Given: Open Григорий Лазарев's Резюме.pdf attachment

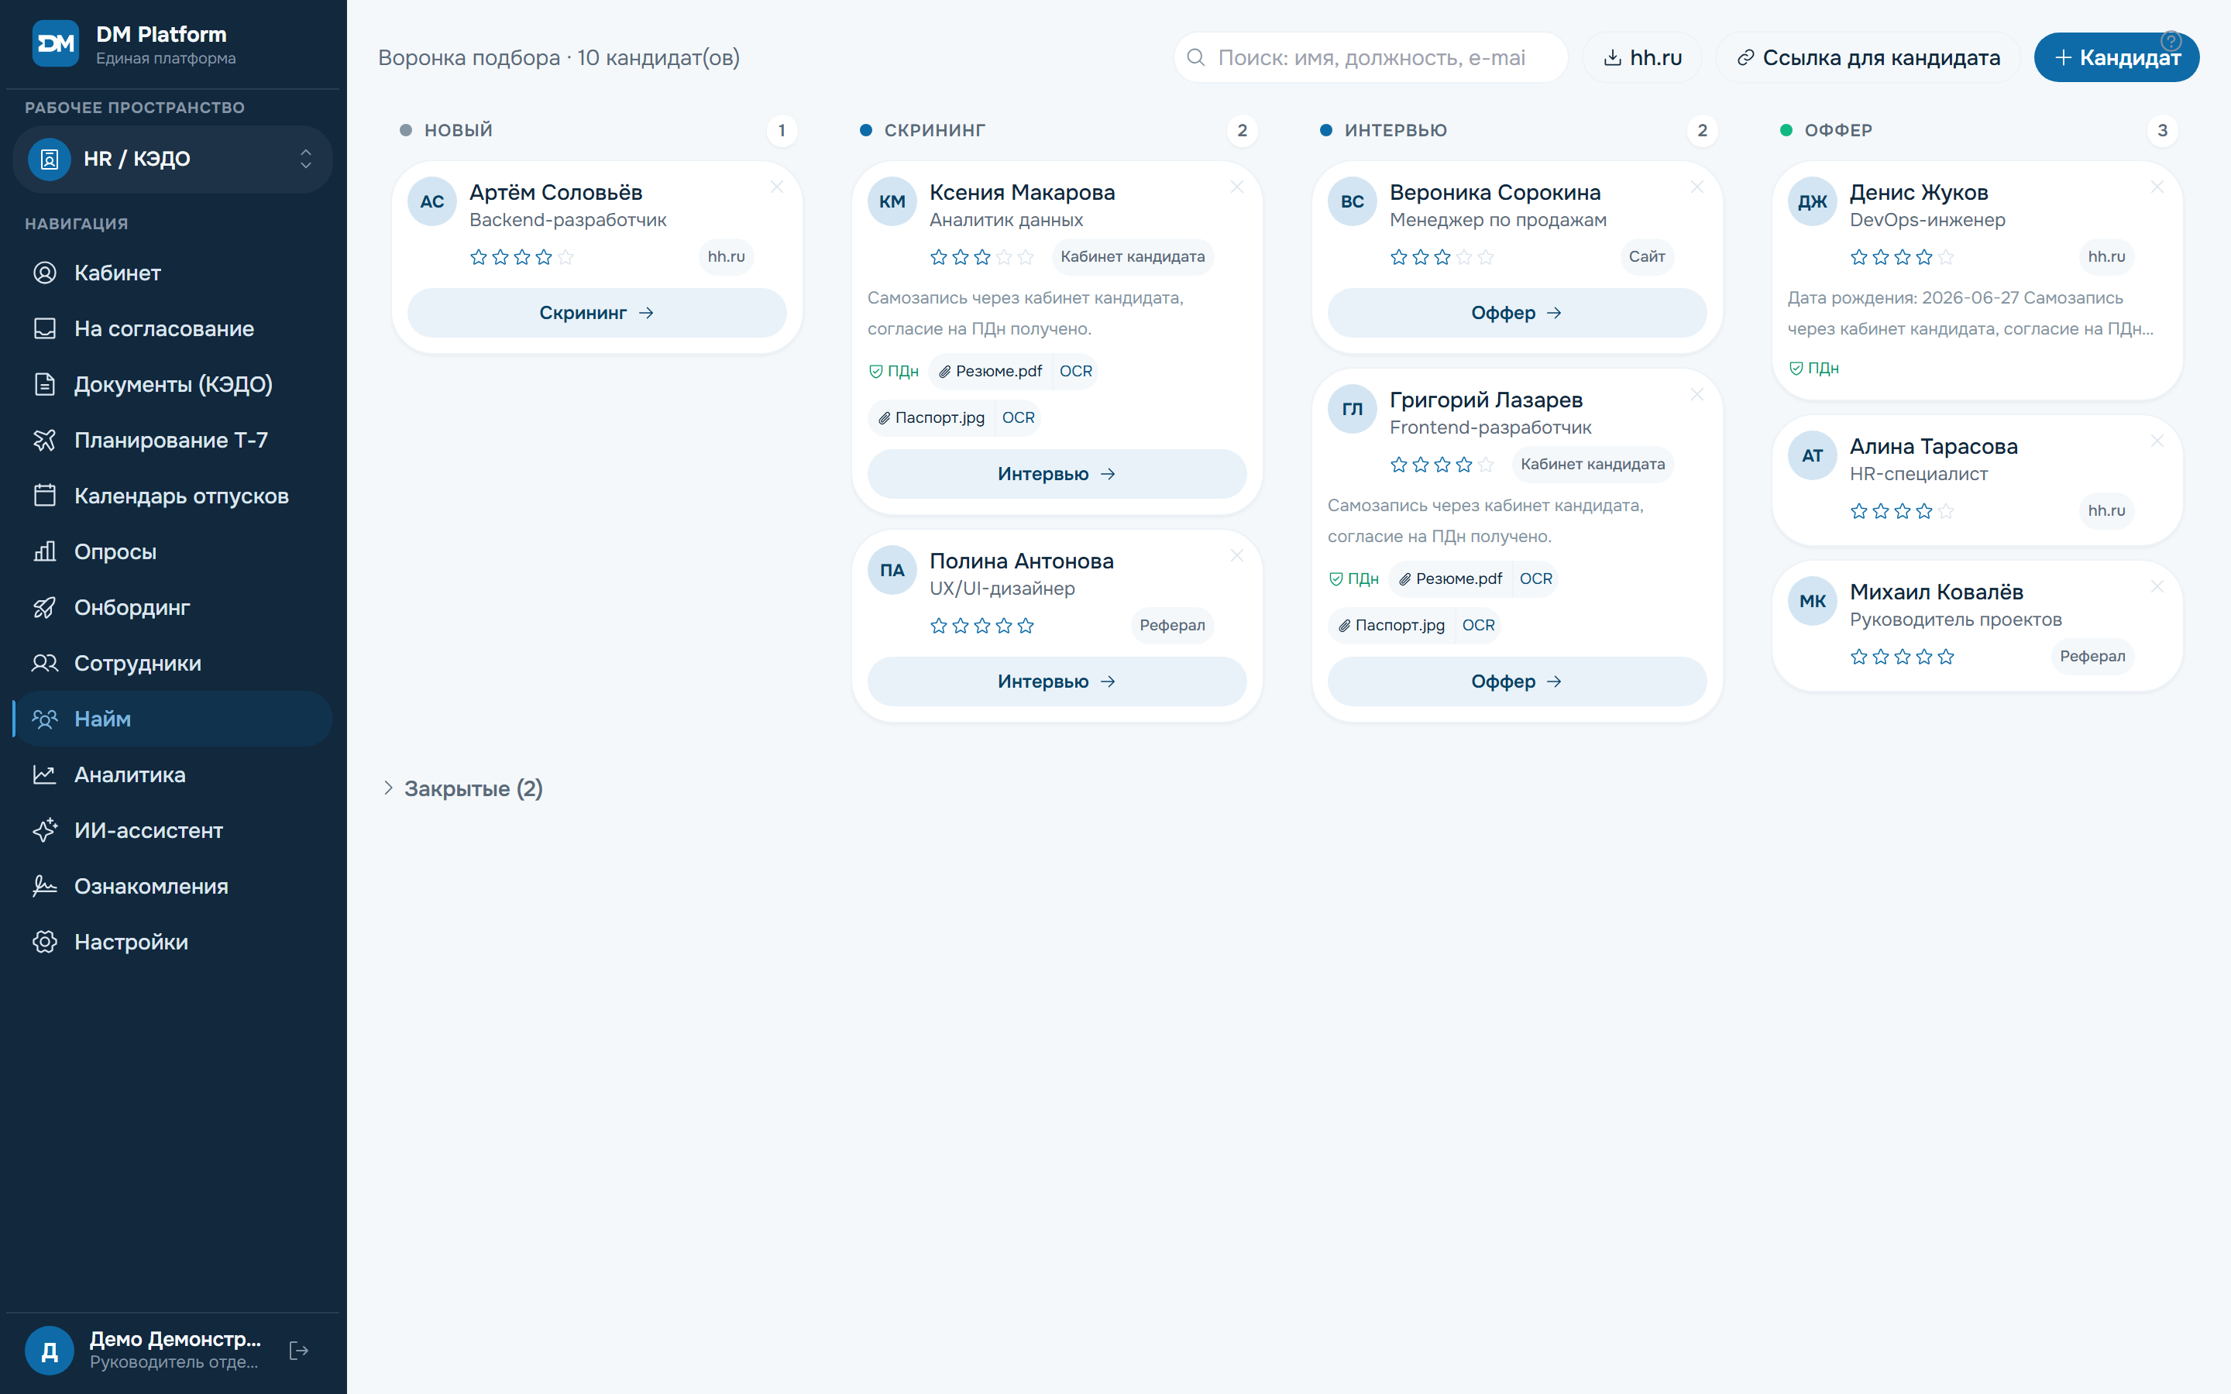Looking at the screenshot, I should tap(1450, 578).
